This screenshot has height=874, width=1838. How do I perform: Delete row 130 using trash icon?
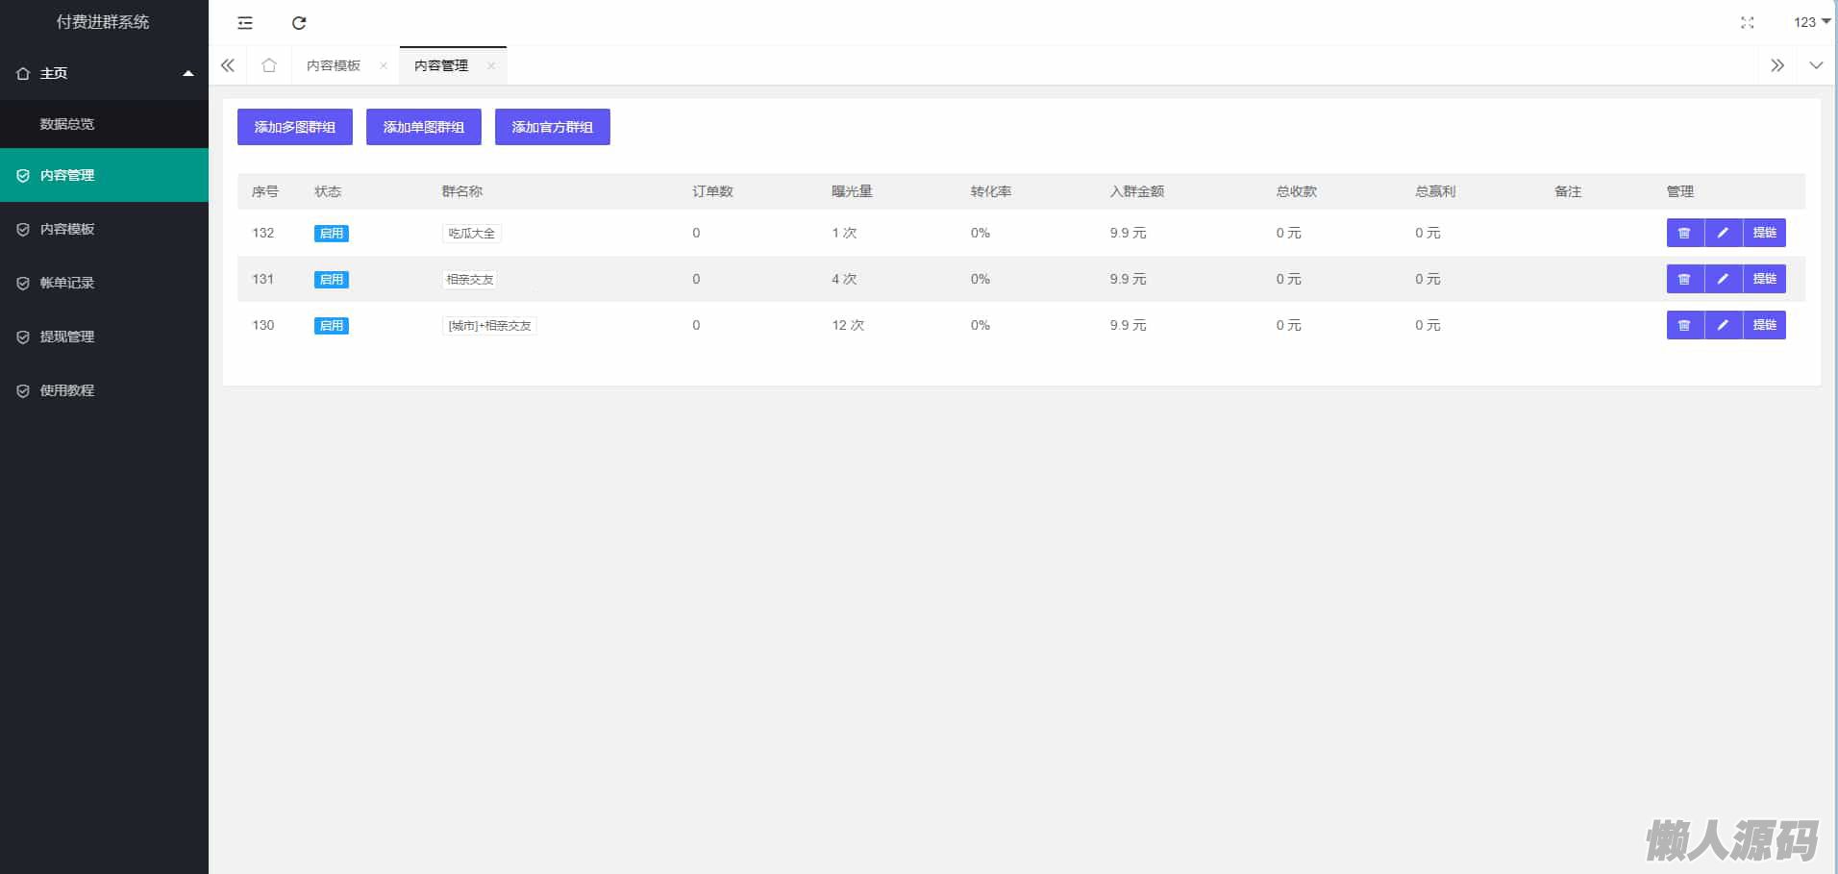(x=1684, y=325)
